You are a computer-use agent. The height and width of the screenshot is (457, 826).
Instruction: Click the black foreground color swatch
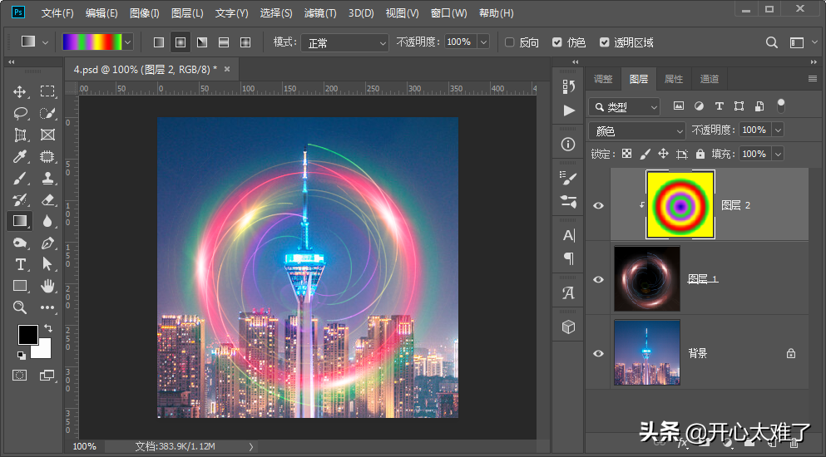(x=27, y=334)
